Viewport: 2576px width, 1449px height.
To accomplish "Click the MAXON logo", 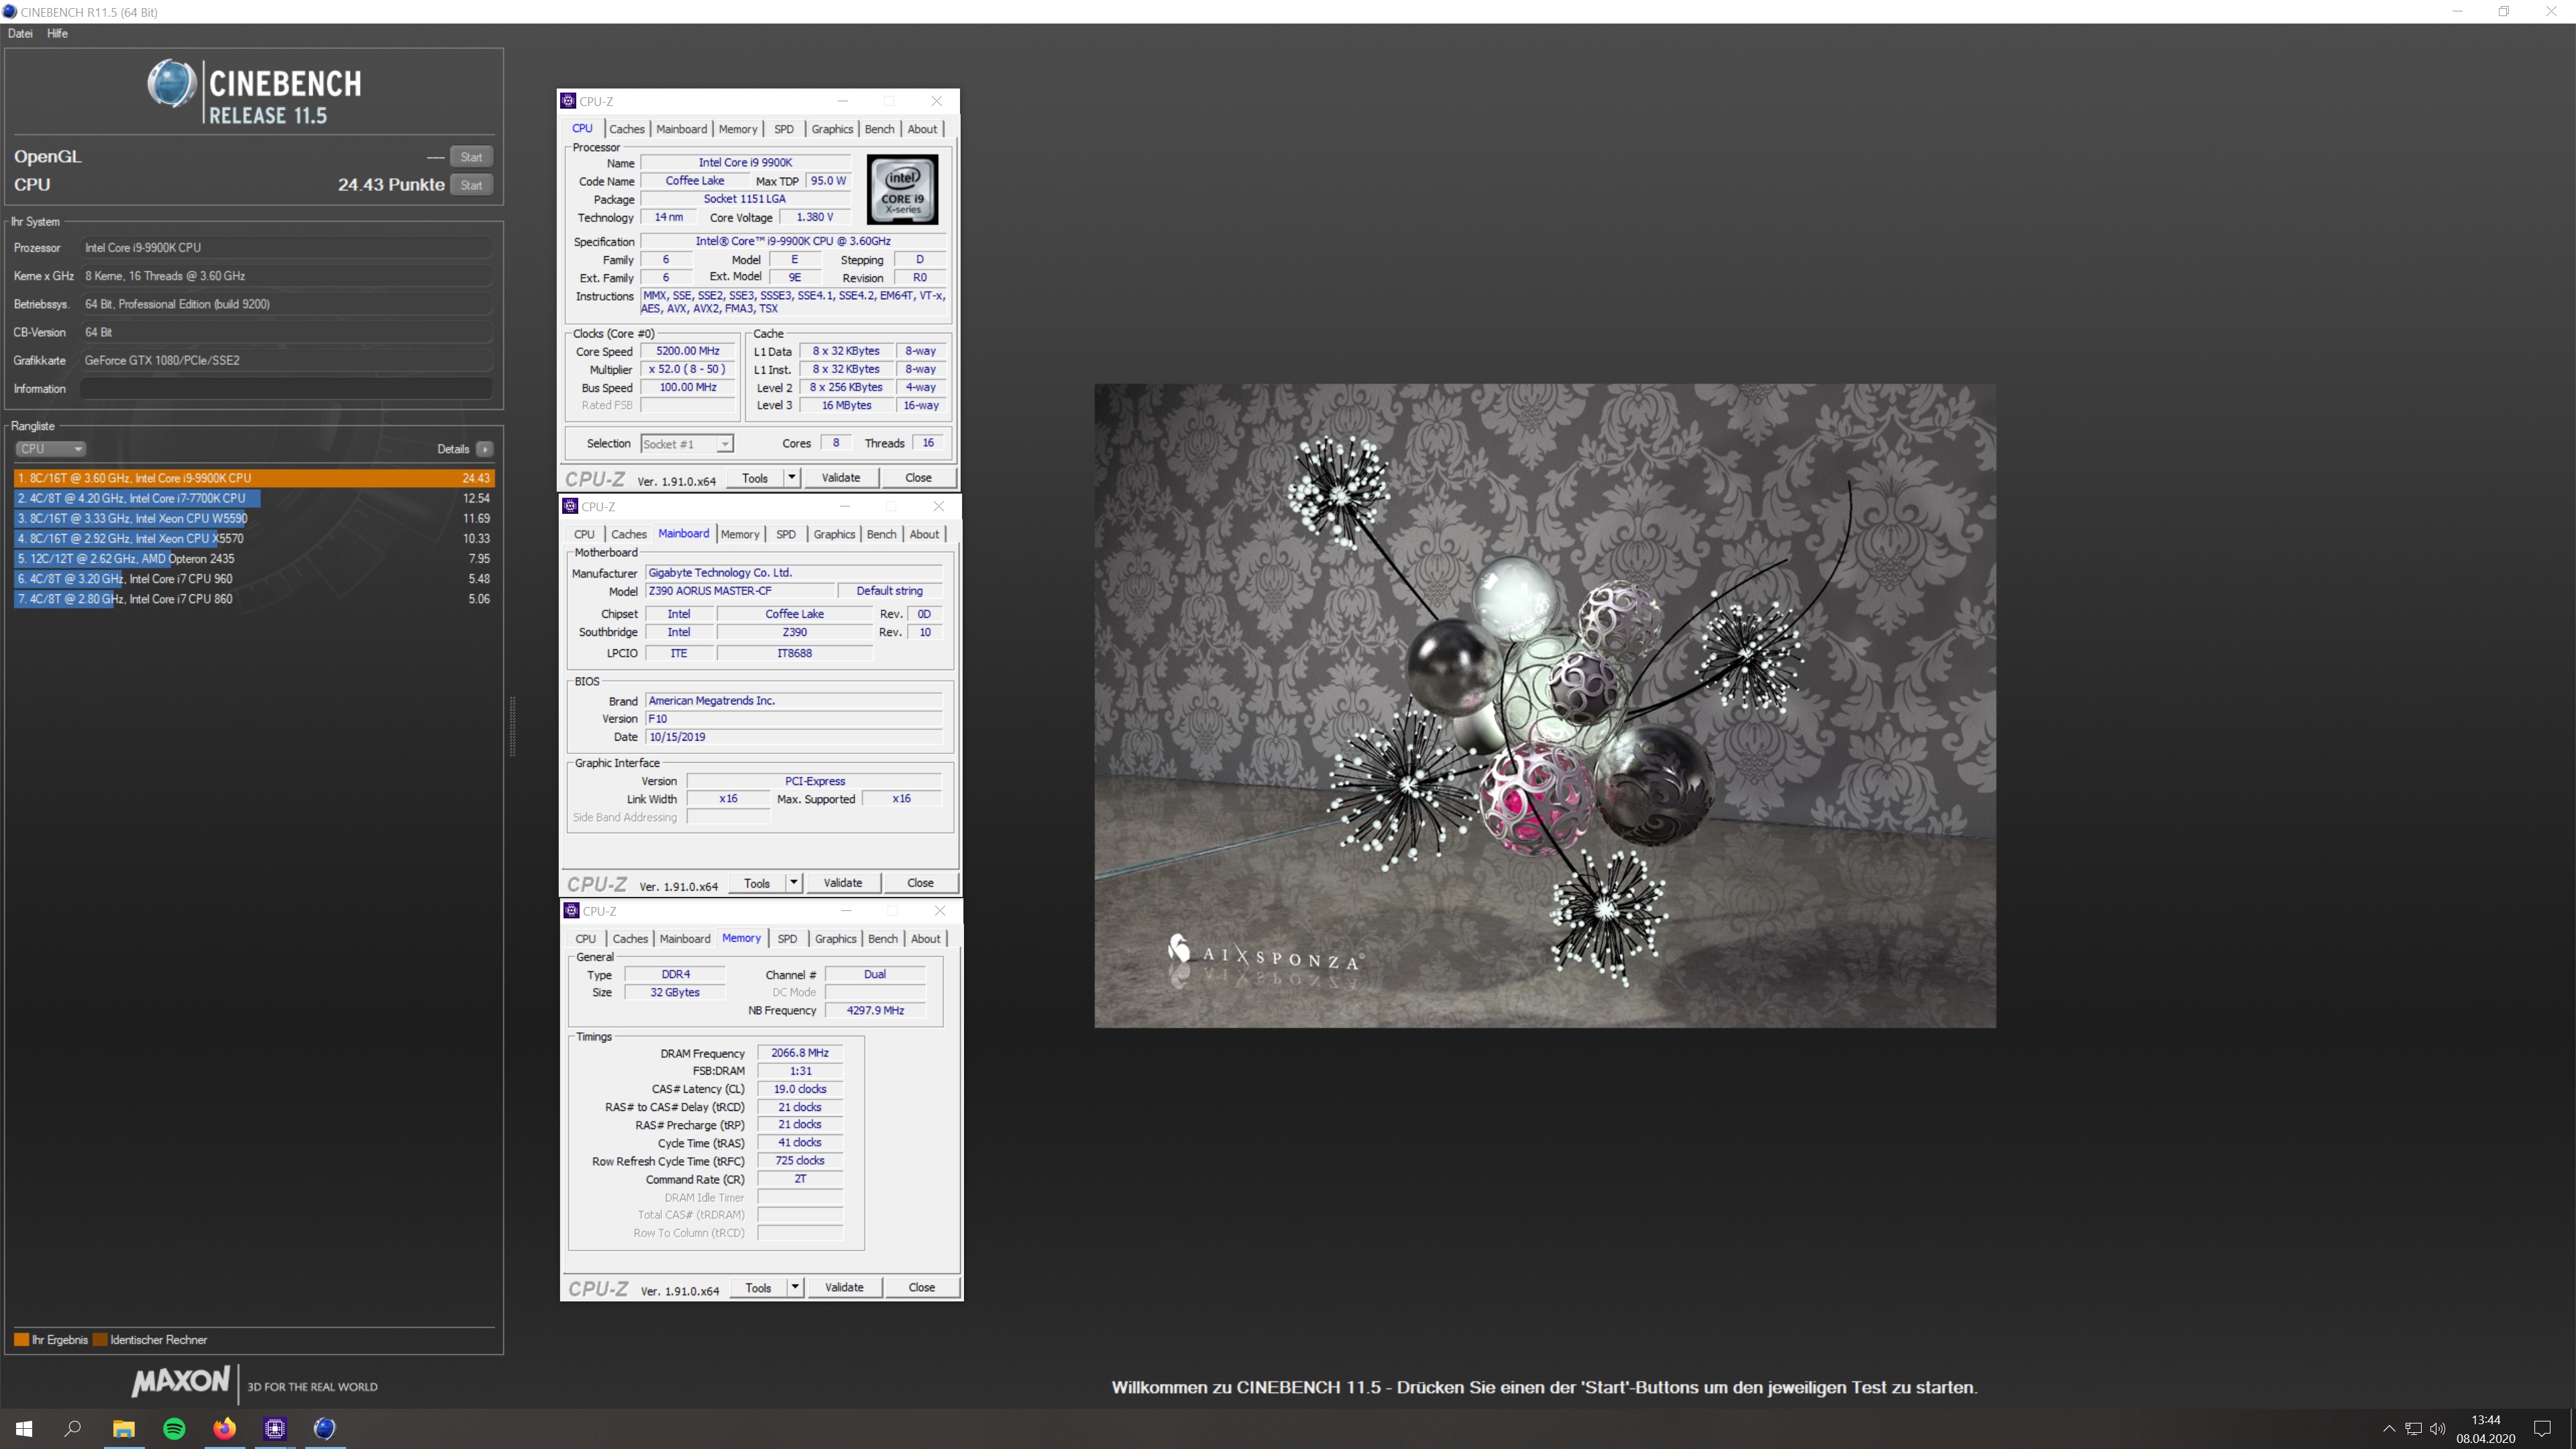I will pos(181,1381).
